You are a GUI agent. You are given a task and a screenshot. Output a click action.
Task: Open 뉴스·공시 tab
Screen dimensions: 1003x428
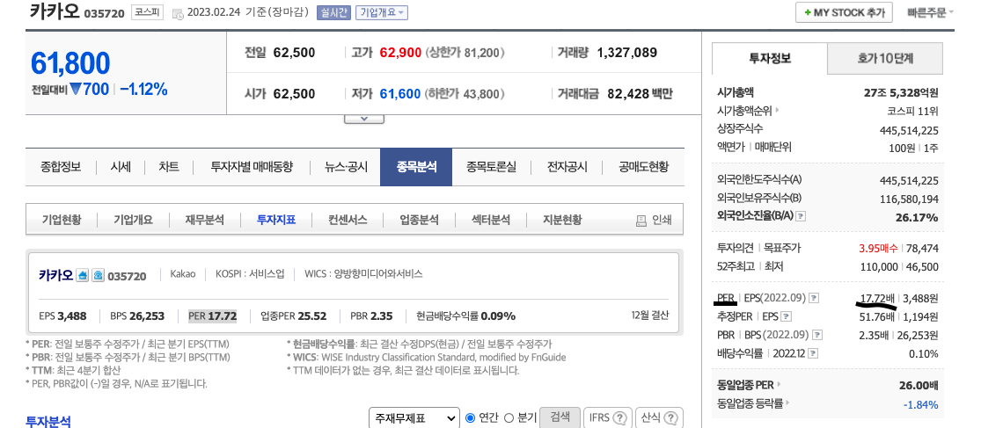[x=346, y=167]
